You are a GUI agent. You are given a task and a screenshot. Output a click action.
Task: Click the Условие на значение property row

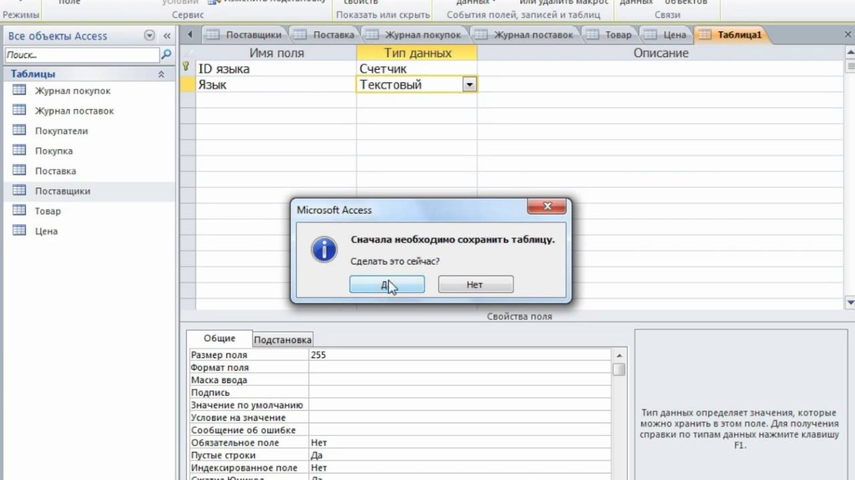point(399,418)
